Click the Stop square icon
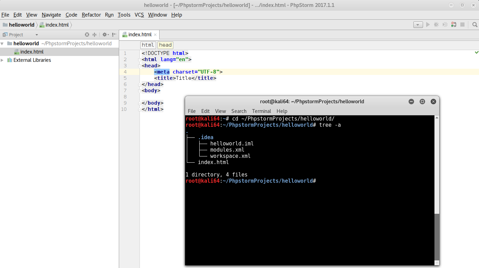 (x=462, y=25)
